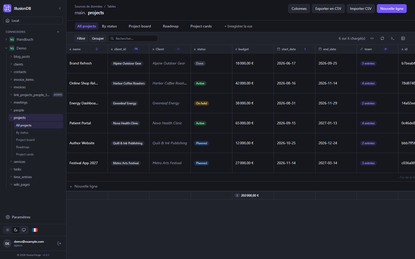This screenshot has width=415, height=259.
Task: Click the Paramètres gear icon
Action: (x=8, y=217)
